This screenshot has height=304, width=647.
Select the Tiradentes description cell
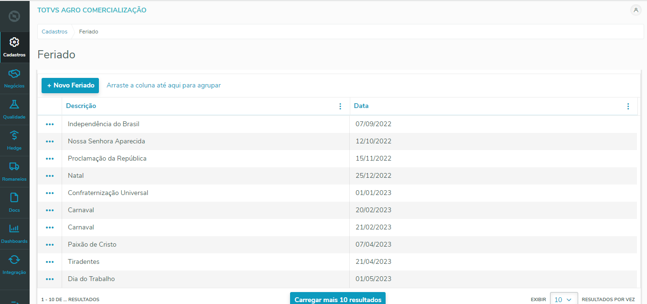(x=206, y=262)
